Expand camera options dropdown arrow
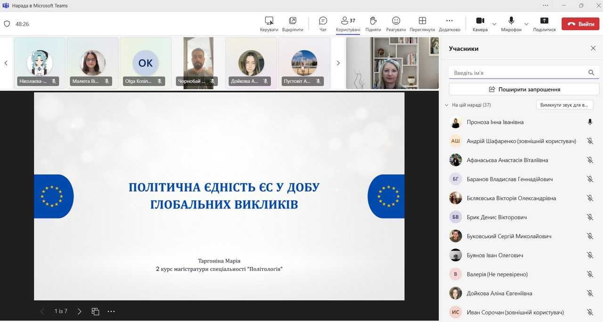The width and height of the screenshot is (603, 322). coord(494,24)
